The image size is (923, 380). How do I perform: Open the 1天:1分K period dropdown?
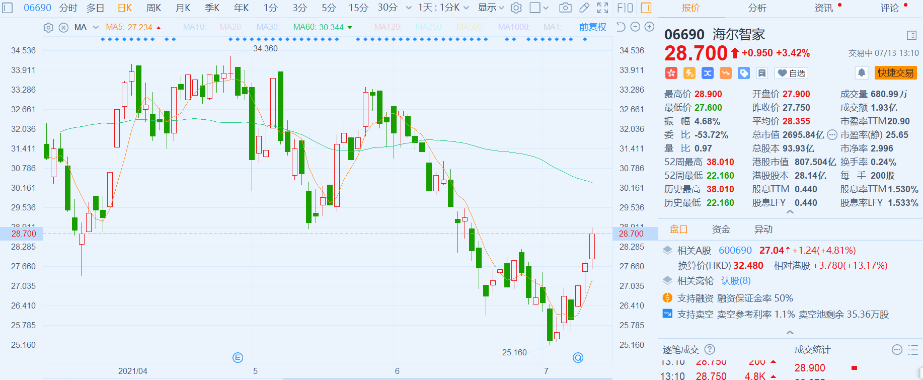coord(443,8)
